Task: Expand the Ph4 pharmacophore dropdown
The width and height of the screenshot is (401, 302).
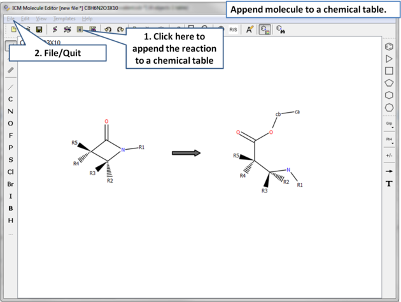Action: (x=389, y=140)
